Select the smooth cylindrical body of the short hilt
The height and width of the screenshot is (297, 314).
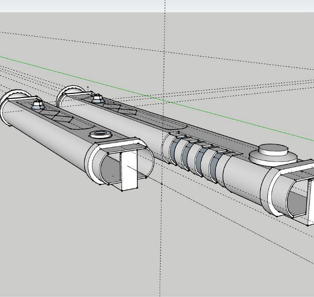coord(52,141)
